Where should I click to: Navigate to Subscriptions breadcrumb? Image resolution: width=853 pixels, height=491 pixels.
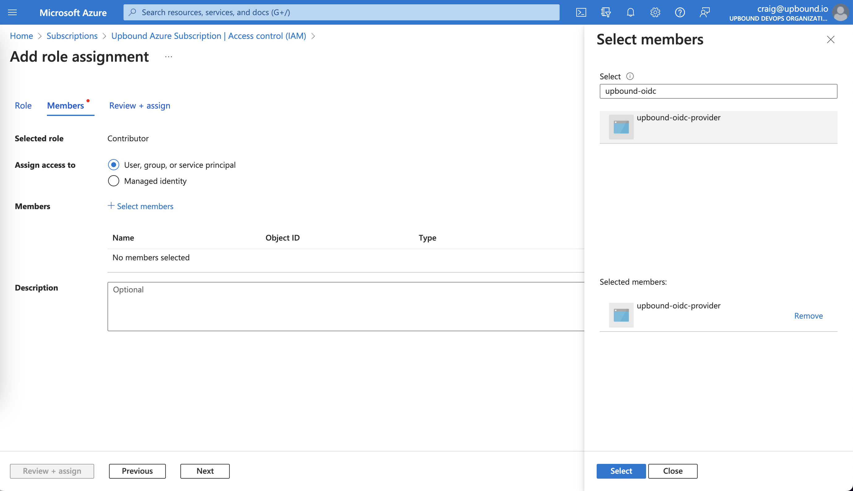tap(72, 36)
